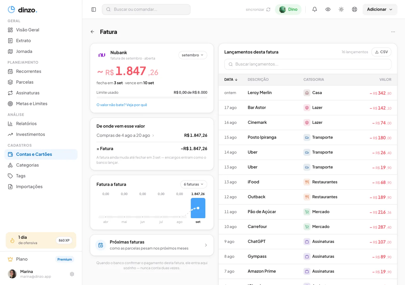Open the help lifebuoy icon
The image size is (405, 285).
(x=355, y=10)
